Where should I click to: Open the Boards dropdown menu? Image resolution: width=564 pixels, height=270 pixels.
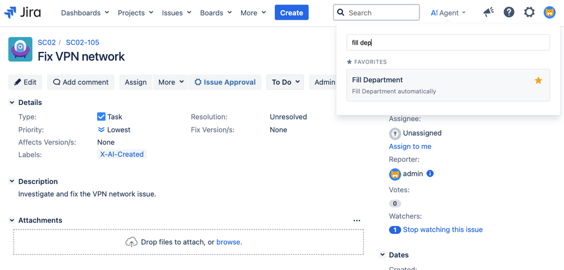click(x=216, y=12)
